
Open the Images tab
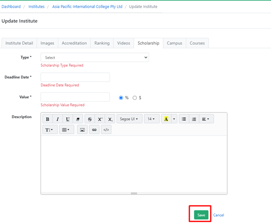tap(47, 43)
